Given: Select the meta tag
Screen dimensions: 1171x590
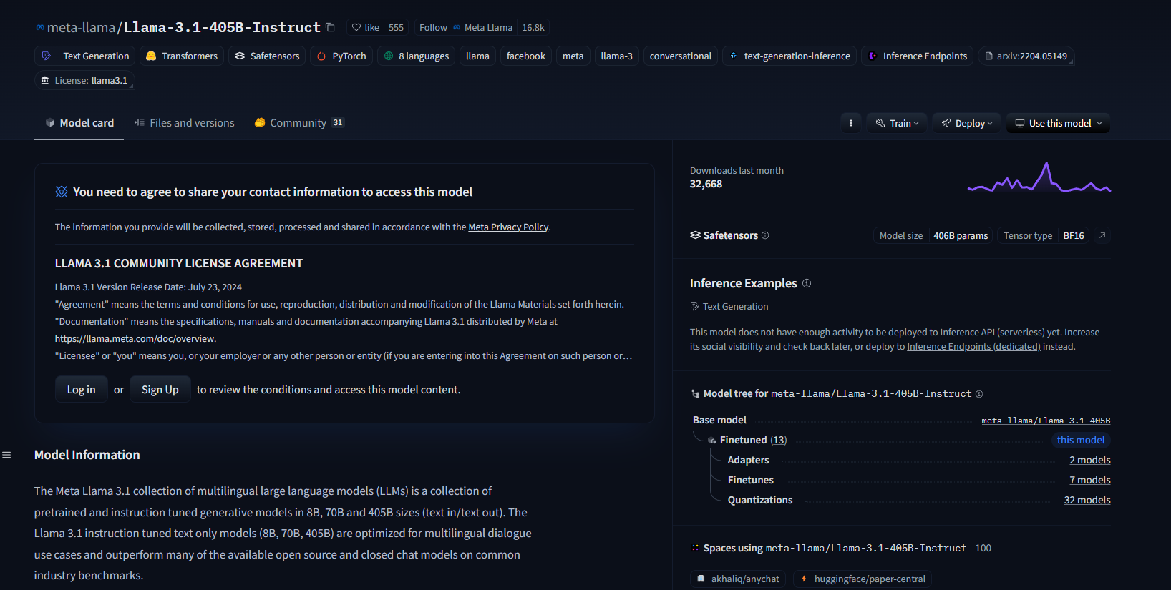Looking at the screenshot, I should (x=573, y=56).
